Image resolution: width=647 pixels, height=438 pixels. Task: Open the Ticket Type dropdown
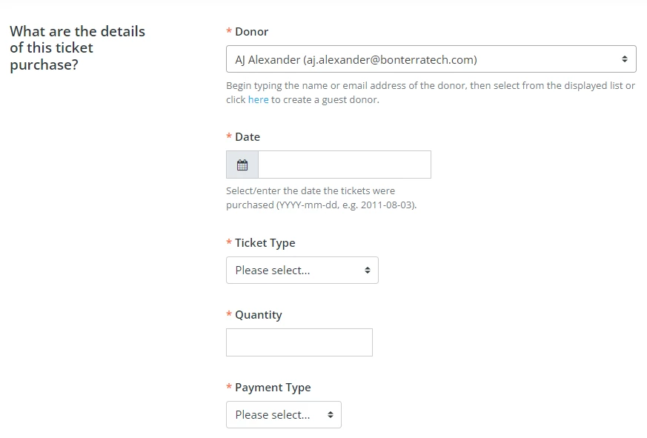(302, 270)
